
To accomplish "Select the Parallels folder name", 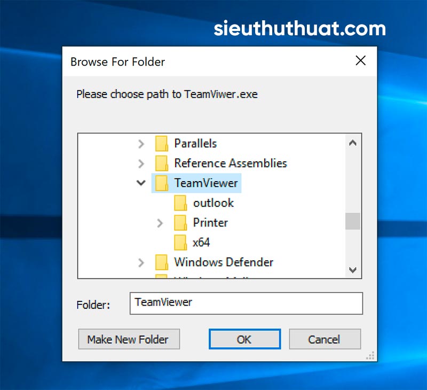I will [195, 144].
